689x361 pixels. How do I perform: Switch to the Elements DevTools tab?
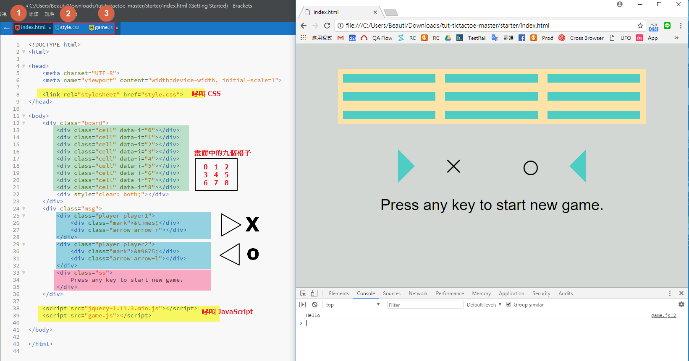click(x=339, y=293)
